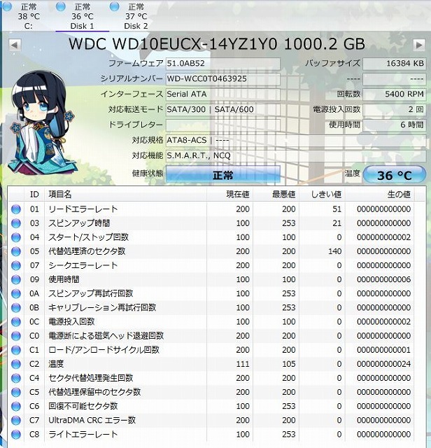Switch to Disk 2 tab
431x448 pixels.
pyautogui.click(x=136, y=16)
